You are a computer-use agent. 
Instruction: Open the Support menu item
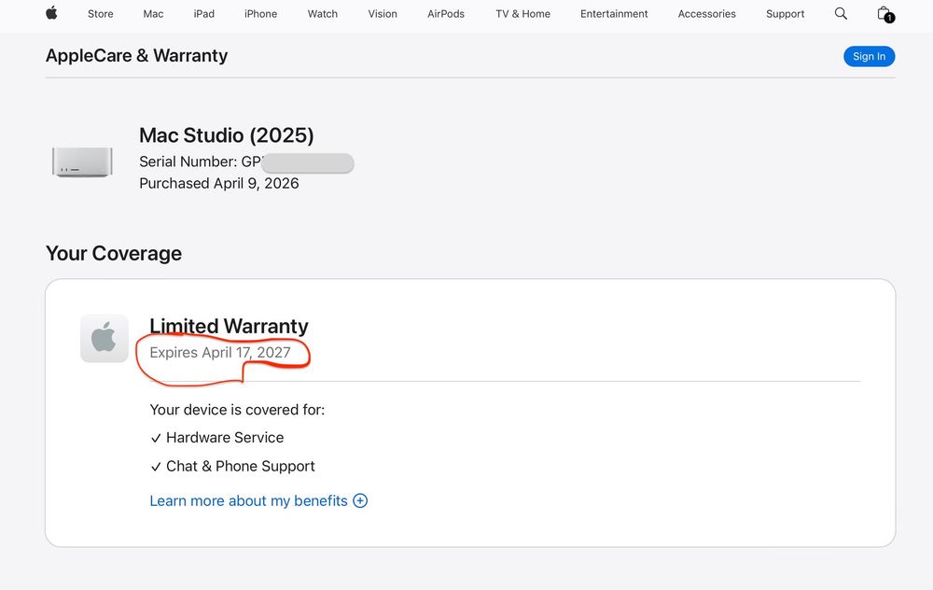pyautogui.click(x=785, y=14)
